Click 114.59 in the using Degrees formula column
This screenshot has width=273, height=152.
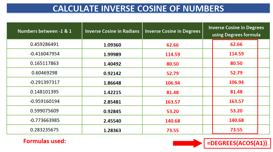(x=236, y=54)
